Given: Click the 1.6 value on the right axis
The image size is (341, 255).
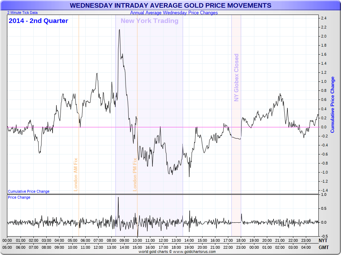Looking at the screenshot, I should [324, 54].
